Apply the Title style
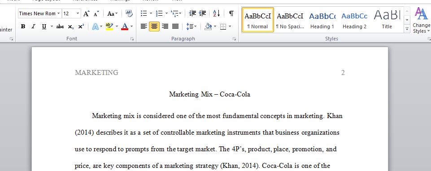The width and height of the screenshot is (431, 171). (x=387, y=20)
